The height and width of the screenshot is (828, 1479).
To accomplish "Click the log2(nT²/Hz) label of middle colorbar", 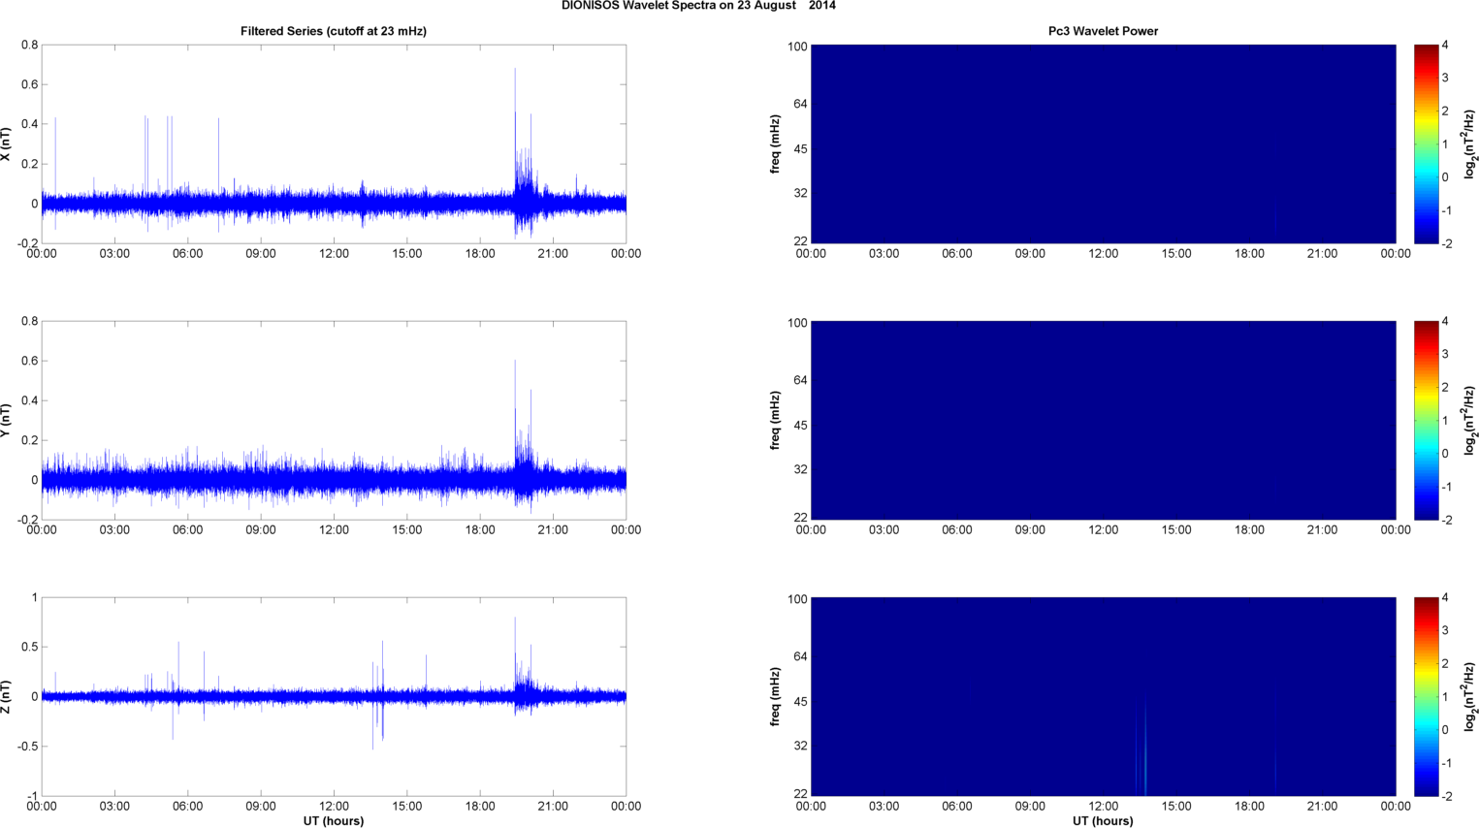I will [x=1470, y=421].
